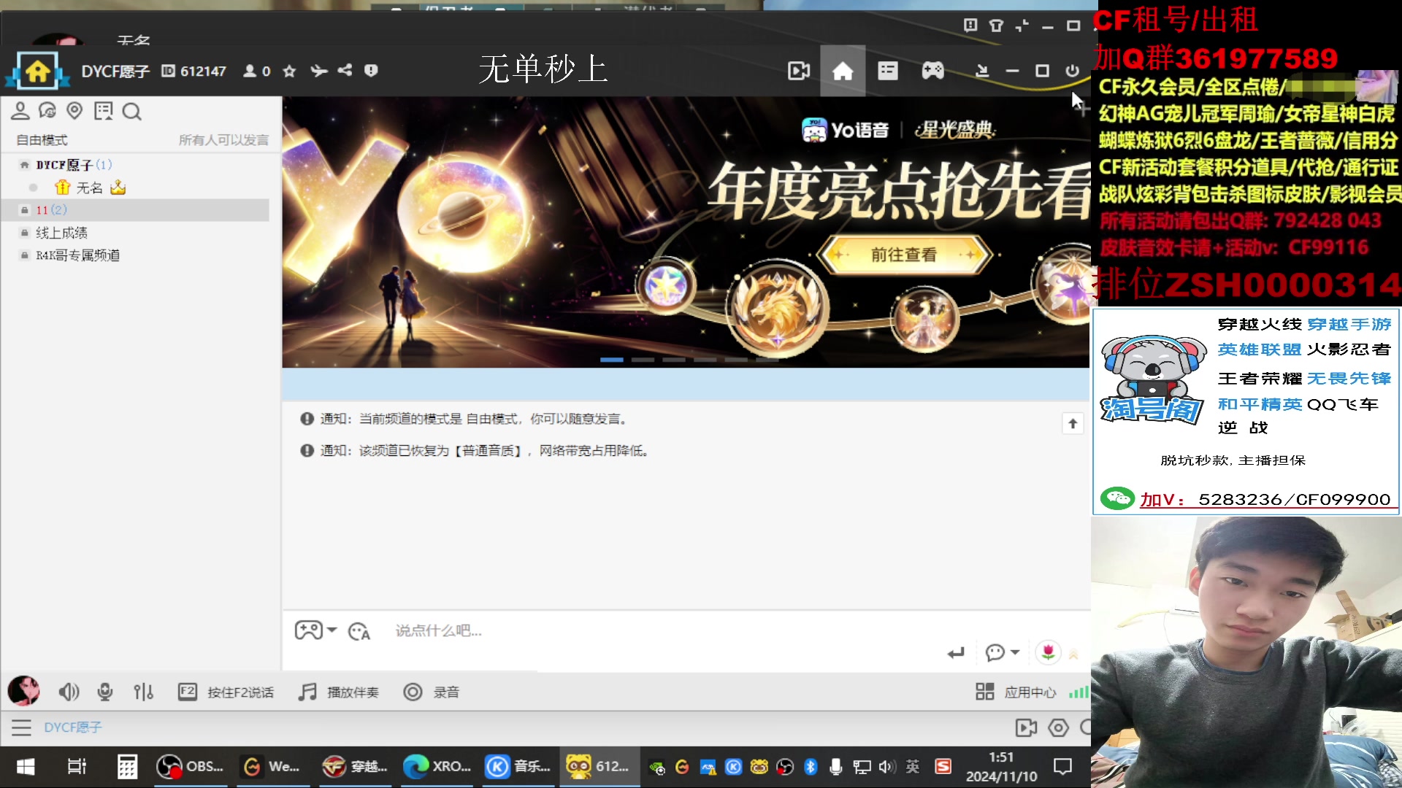
Task: Open the game controller dropdown in chat
Action: (x=315, y=630)
